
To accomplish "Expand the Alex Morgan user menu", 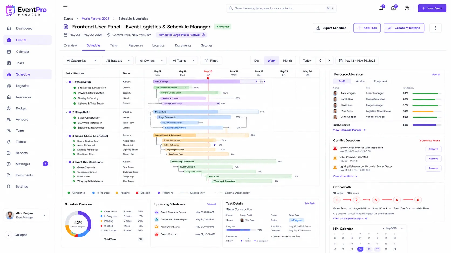I will click(x=45, y=215).
